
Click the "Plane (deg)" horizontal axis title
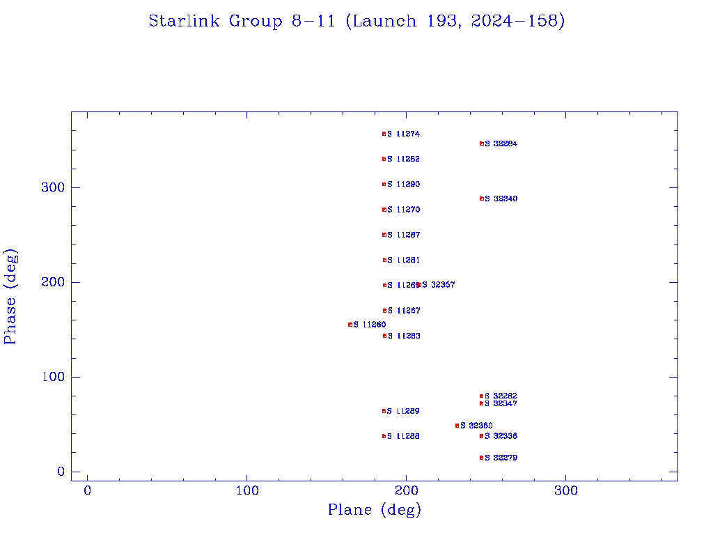coord(375,510)
